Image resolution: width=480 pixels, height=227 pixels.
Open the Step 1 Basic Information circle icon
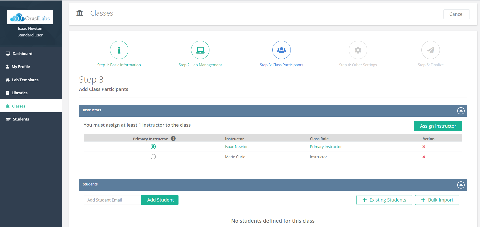pos(119,50)
